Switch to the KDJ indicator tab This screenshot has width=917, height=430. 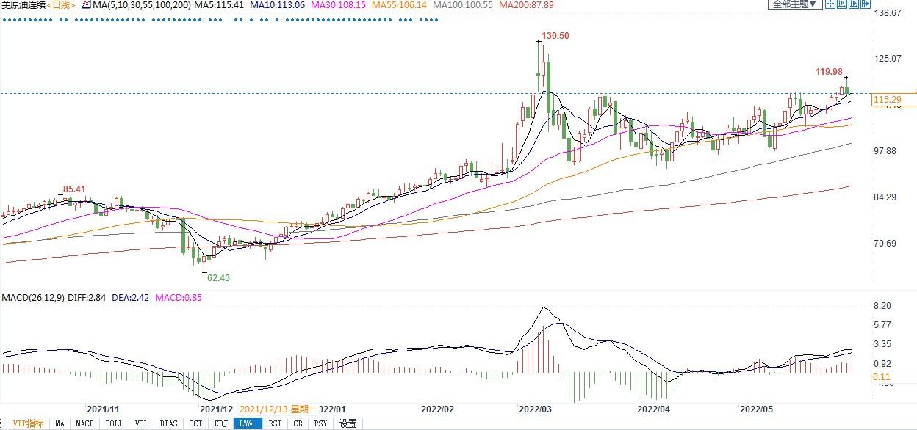click(220, 423)
